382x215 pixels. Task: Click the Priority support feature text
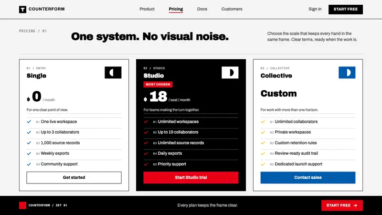point(172,164)
